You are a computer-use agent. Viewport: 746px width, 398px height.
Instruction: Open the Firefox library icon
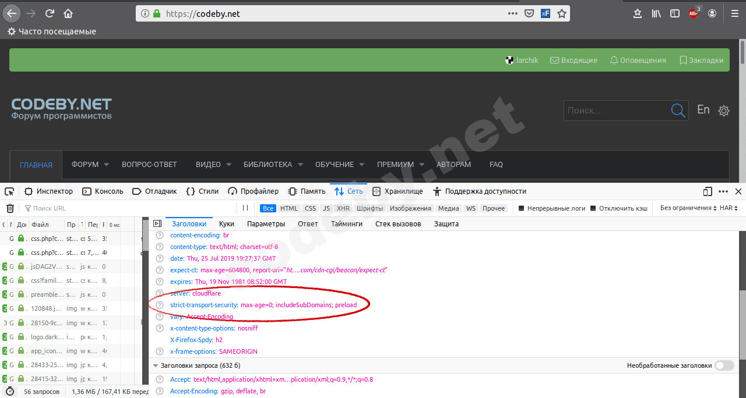tap(656, 13)
